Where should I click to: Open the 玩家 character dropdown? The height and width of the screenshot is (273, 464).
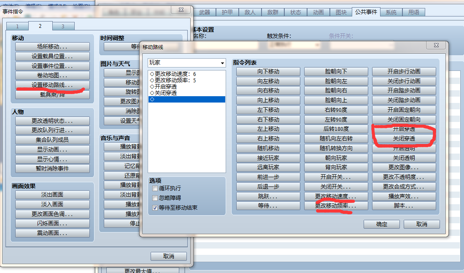tap(187, 63)
